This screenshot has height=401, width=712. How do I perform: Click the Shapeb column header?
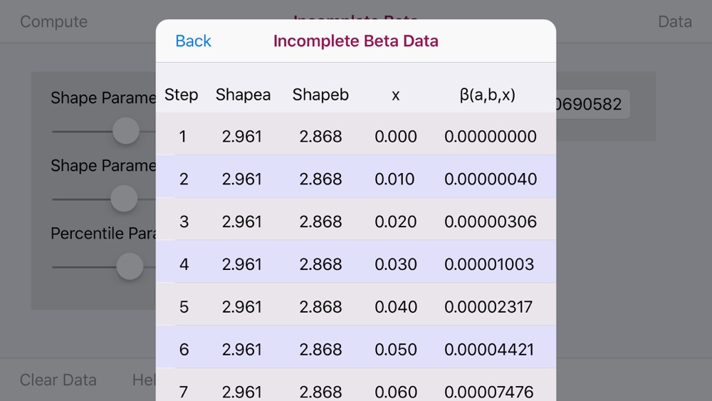320,95
